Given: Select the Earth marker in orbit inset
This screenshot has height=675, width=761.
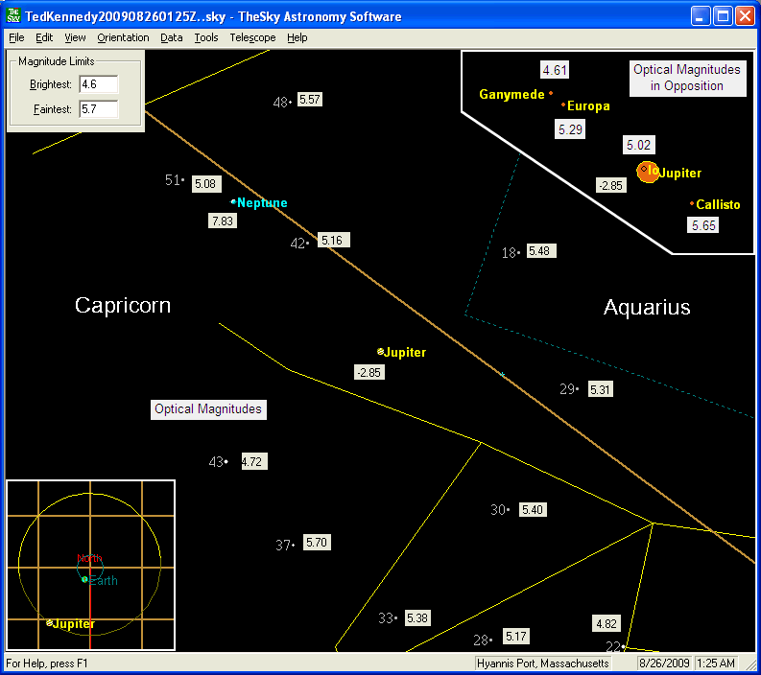Looking at the screenshot, I should click(x=84, y=579).
